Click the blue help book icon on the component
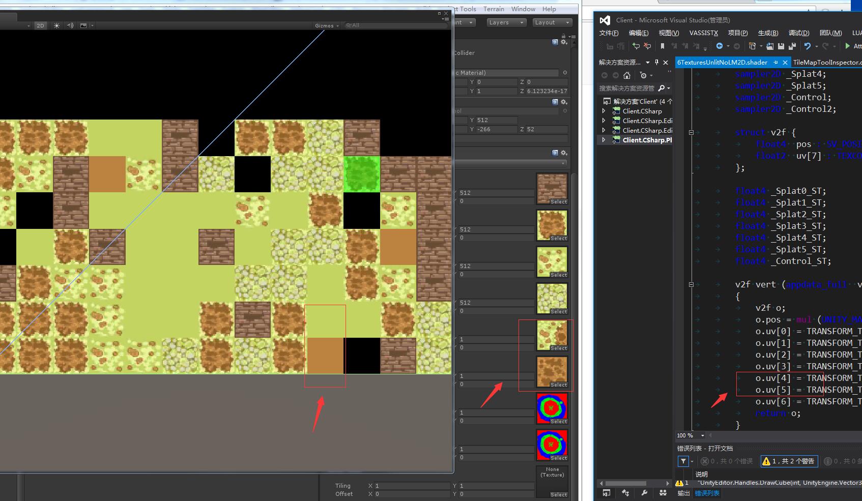862x501 pixels. coord(555,42)
